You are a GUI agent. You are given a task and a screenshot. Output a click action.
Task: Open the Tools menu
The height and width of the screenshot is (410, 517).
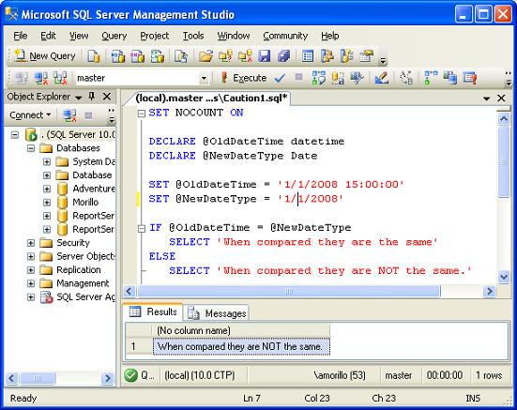click(193, 36)
